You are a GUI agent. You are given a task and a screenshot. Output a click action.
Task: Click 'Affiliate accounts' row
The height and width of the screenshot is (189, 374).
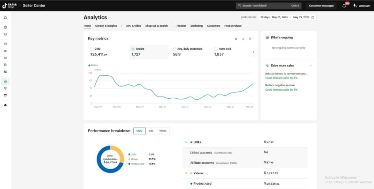[x=245, y=163]
